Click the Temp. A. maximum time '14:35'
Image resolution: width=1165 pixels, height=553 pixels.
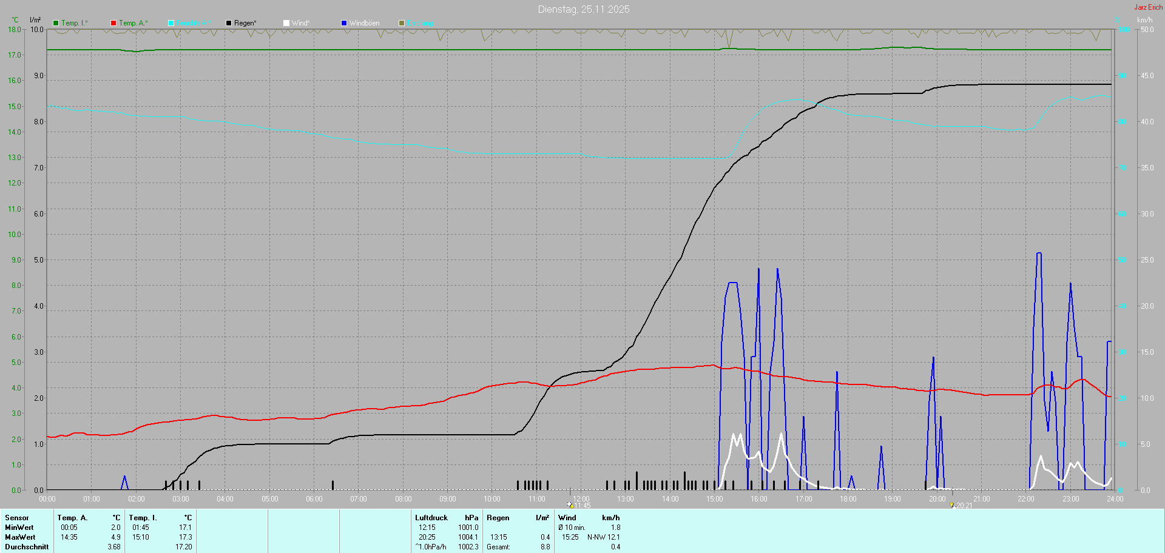(69, 537)
